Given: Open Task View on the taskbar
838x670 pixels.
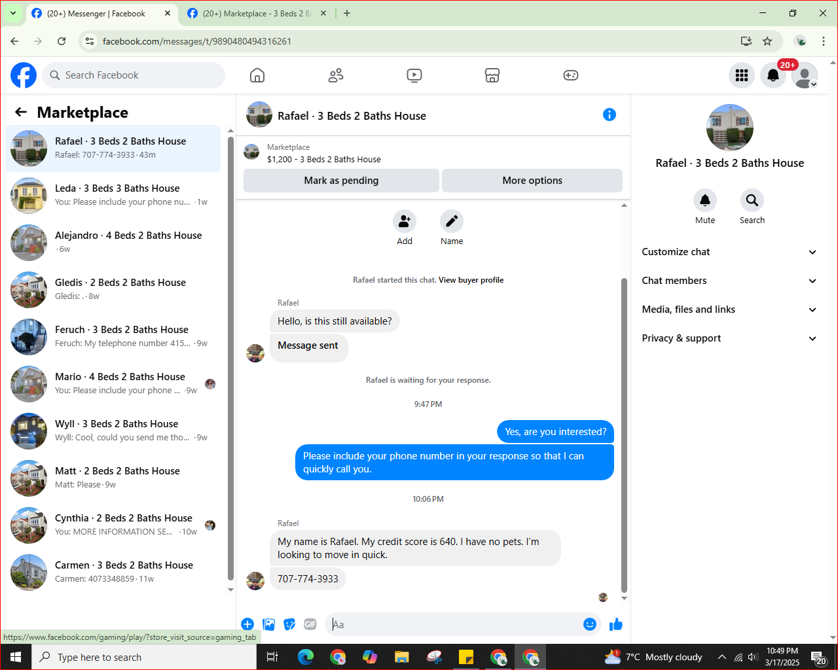Looking at the screenshot, I should pos(273,657).
